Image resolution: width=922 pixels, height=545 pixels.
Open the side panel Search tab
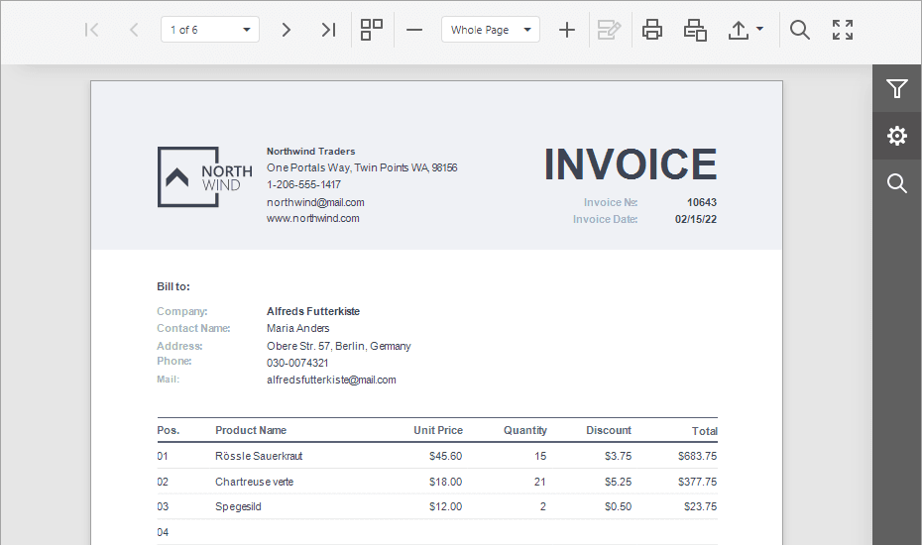pyautogui.click(x=896, y=183)
